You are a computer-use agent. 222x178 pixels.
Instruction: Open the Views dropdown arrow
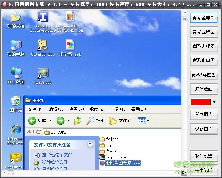(148, 121)
